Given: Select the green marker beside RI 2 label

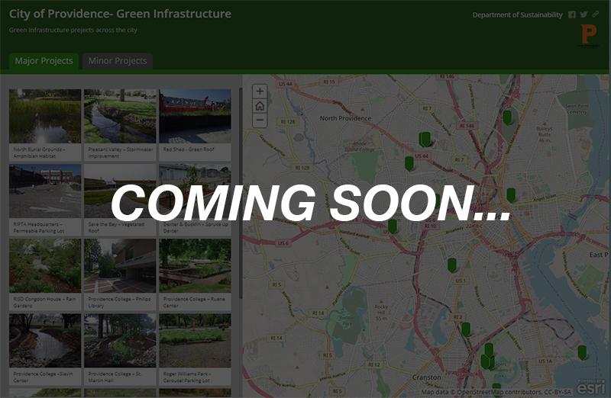Looking at the screenshot, I should (x=466, y=329).
